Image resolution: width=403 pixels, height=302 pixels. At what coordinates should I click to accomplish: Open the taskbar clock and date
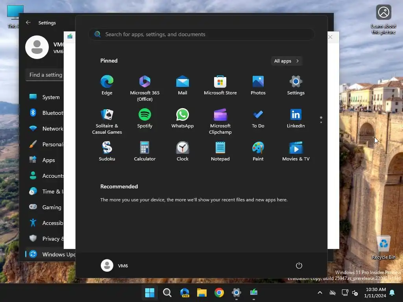click(375, 293)
